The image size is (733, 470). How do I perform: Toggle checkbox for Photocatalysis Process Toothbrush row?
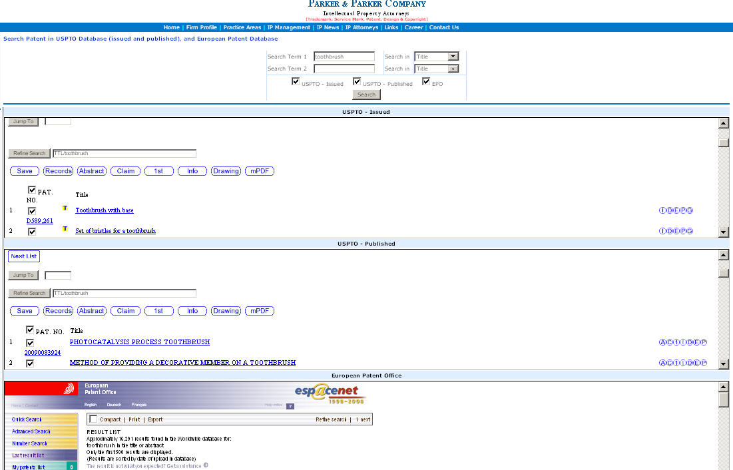(30, 343)
